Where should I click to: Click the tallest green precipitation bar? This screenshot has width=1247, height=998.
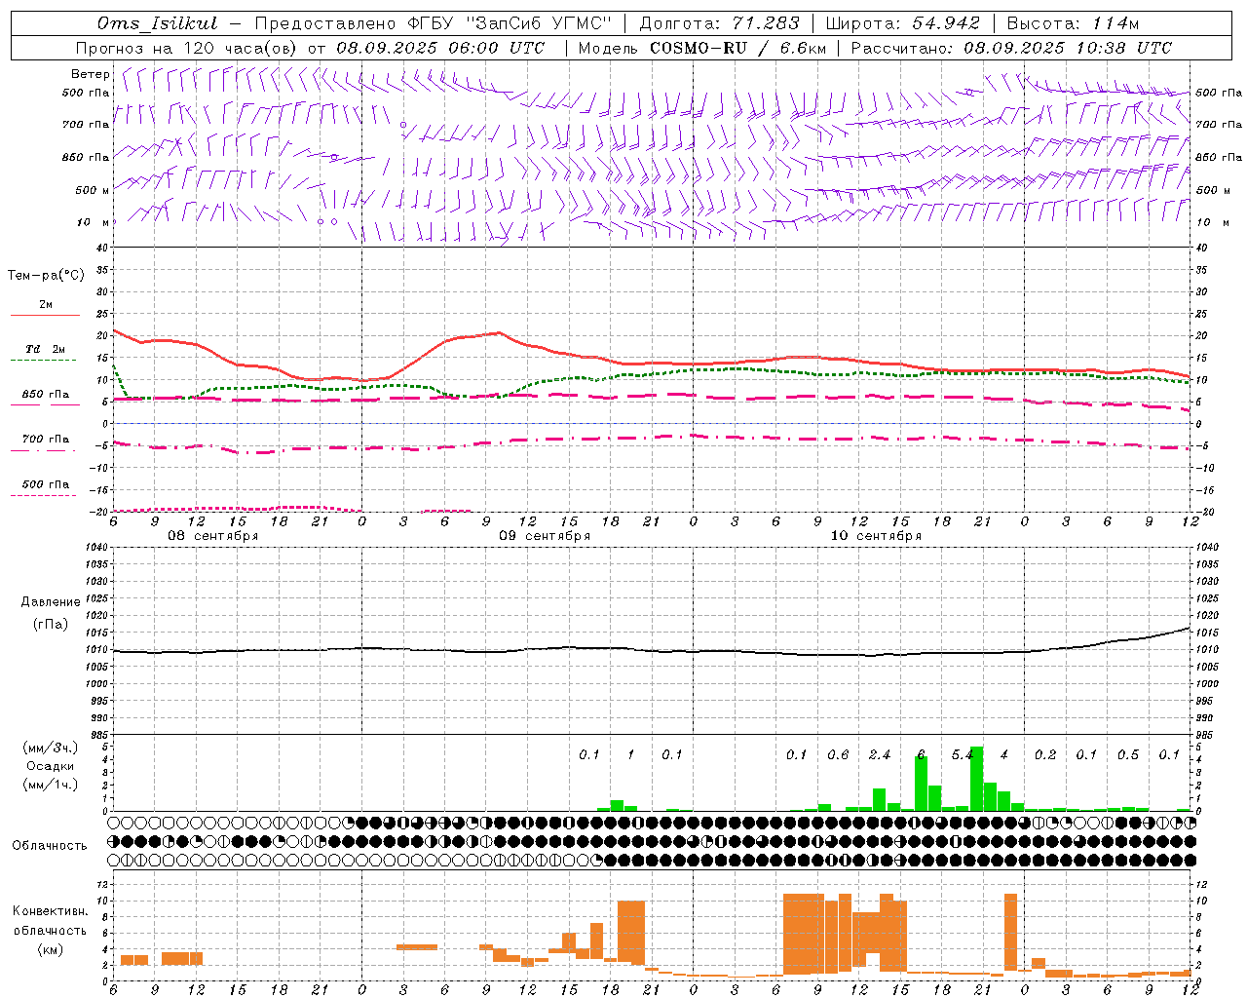pyautogui.click(x=977, y=779)
